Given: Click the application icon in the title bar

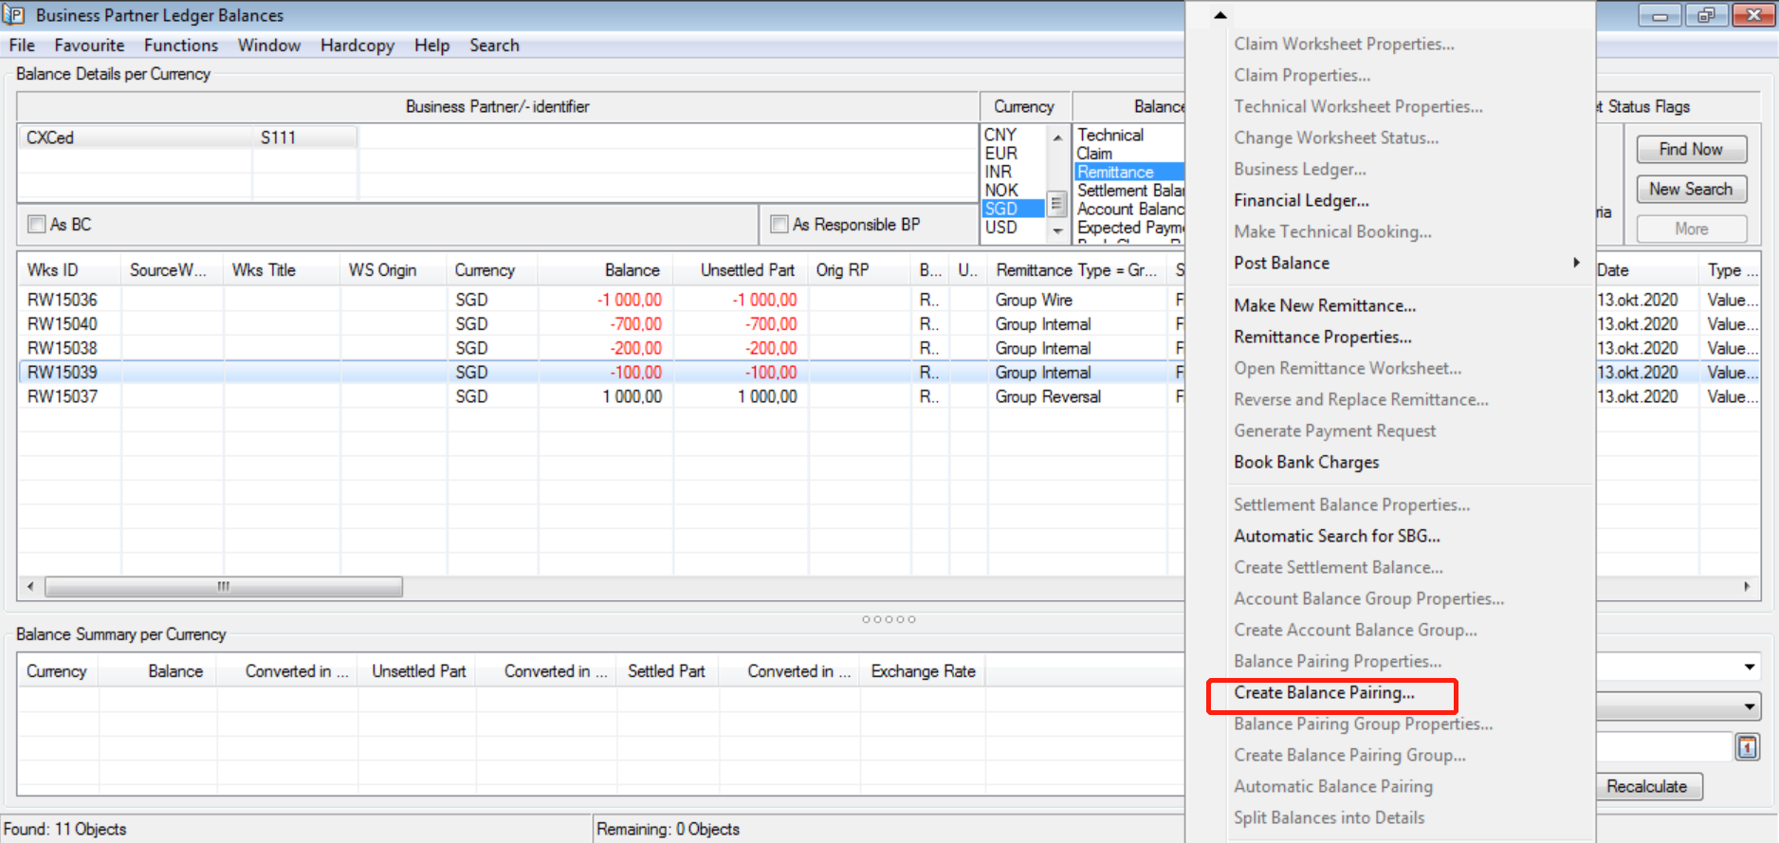Looking at the screenshot, I should point(14,15).
